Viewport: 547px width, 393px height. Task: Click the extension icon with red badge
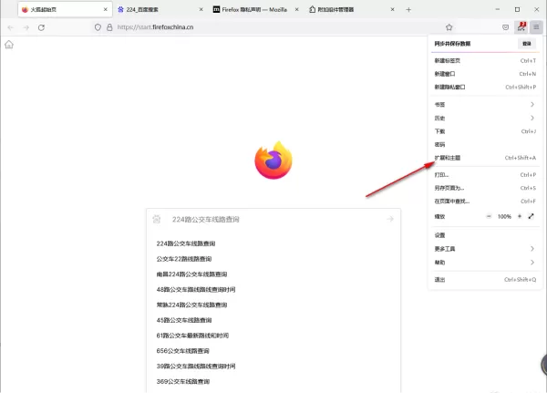521,26
